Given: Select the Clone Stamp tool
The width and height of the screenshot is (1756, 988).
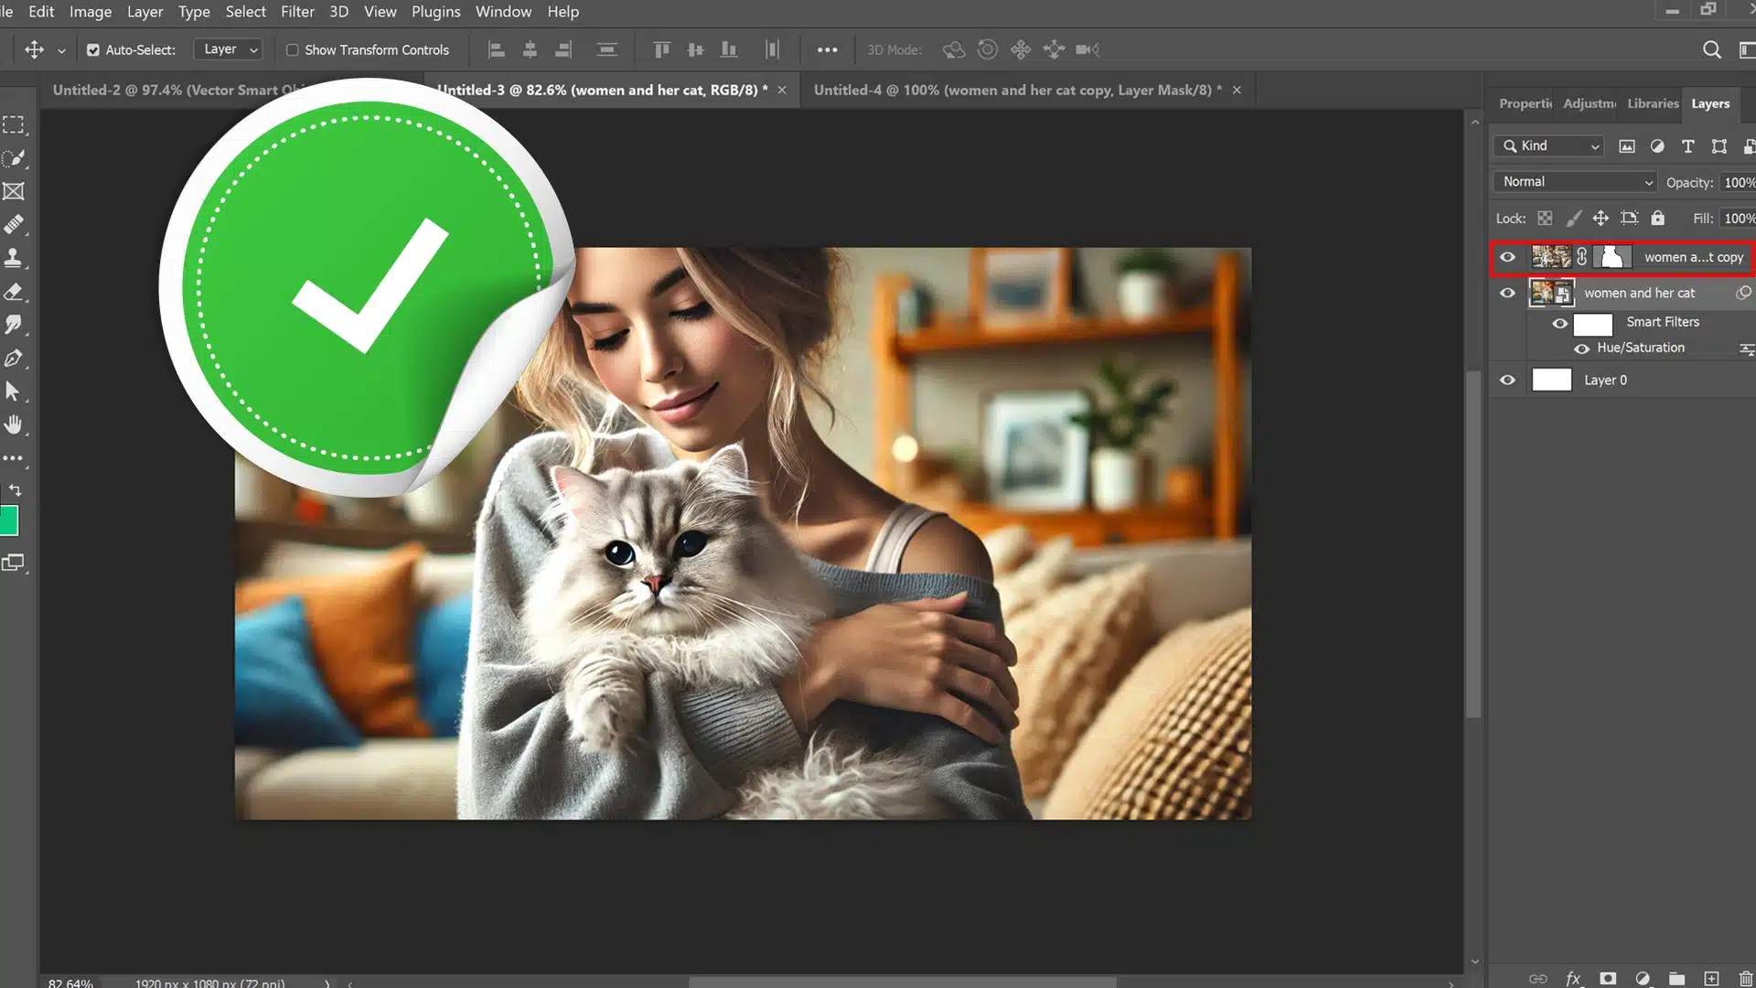Looking at the screenshot, I should (14, 258).
